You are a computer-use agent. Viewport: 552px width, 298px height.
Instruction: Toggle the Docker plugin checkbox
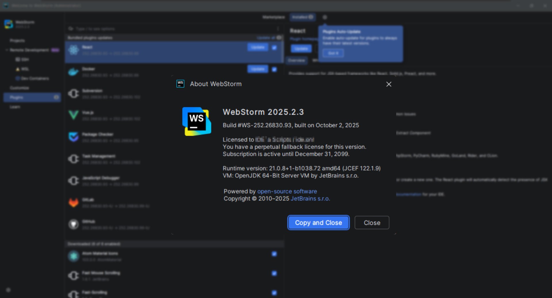(x=274, y=69)
